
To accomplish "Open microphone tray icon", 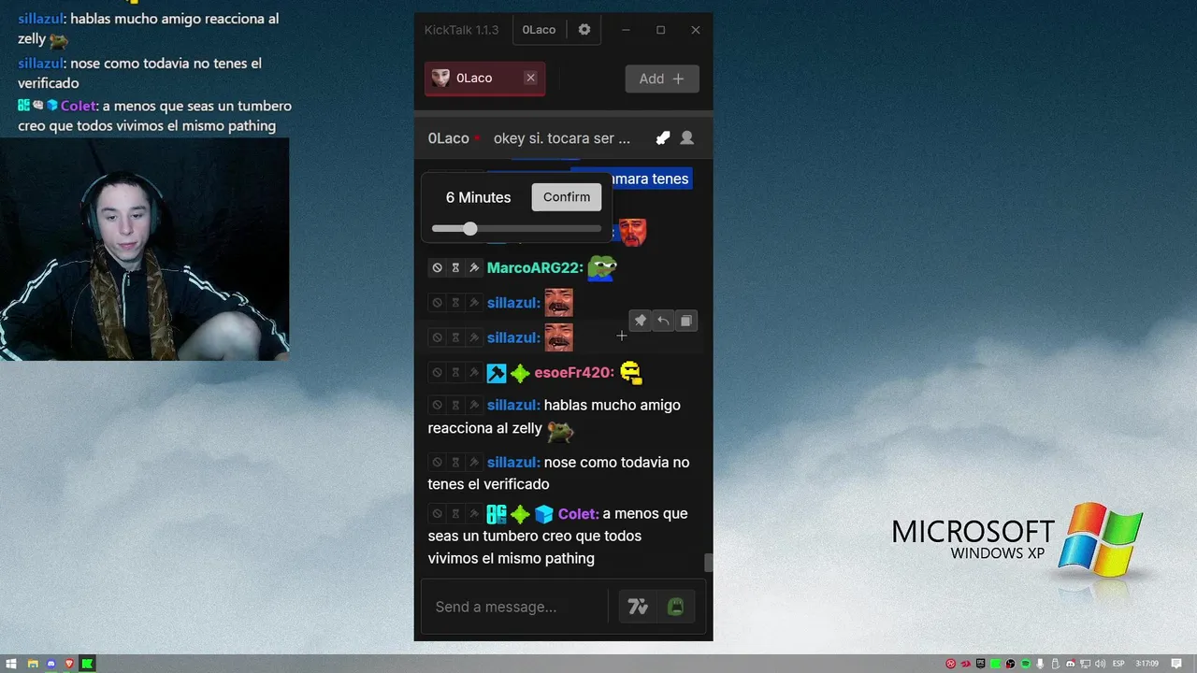I will tap(1040, 664).
